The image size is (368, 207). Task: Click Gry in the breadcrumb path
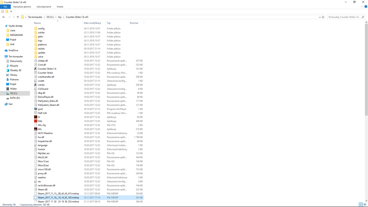point(59,17)
